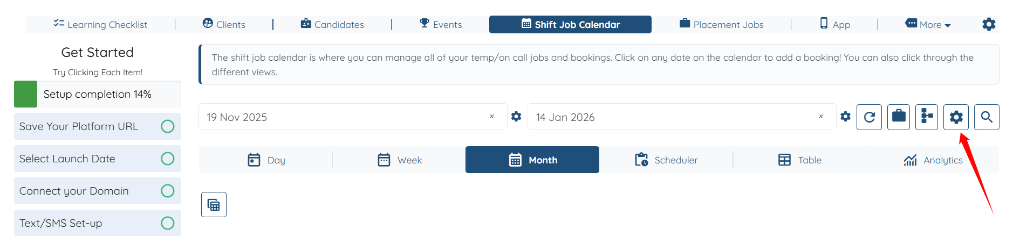1020x236 pixels.
Task: Toggle Save Your Platform URL circle
Action: point(168,126)
